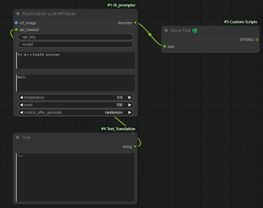Click the describe output socket
The height and width of the screenshot is (208, 263).
(135, 23)
